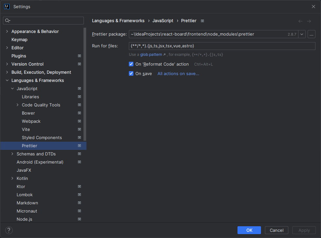Click project-level icon beside Micronaut row

click(x=79, y=211)
